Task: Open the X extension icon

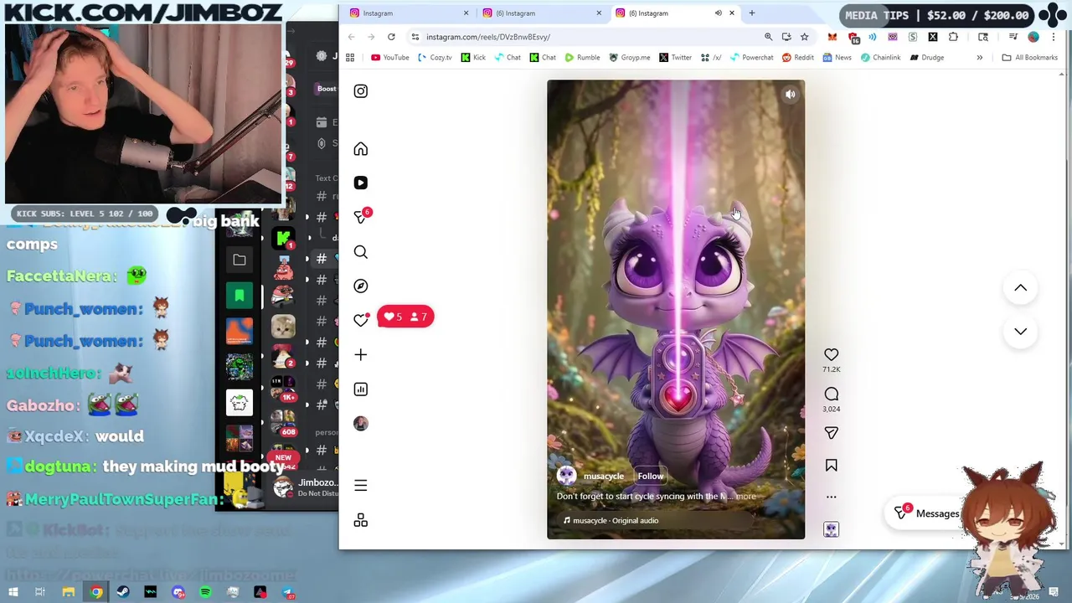Action: tap(932, 37)
